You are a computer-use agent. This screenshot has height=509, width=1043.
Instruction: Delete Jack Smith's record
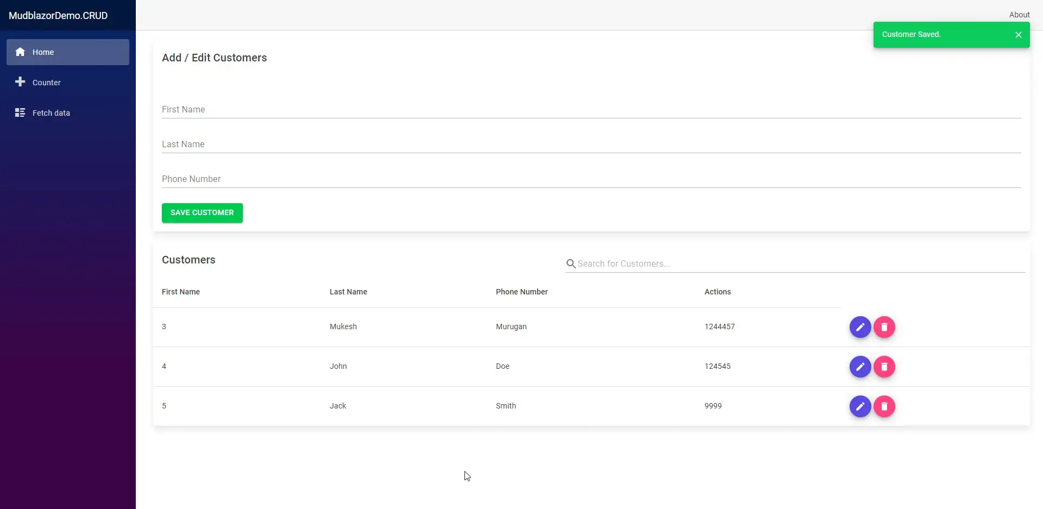coord(885,406)
